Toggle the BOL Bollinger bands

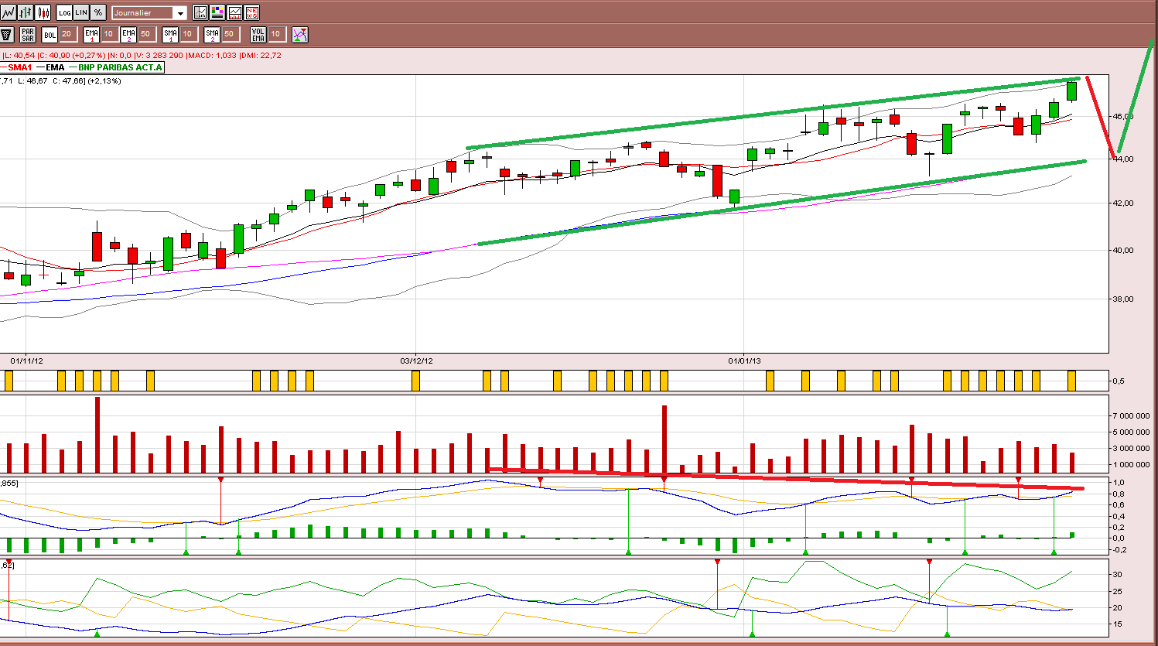click(x=50, y=34)
